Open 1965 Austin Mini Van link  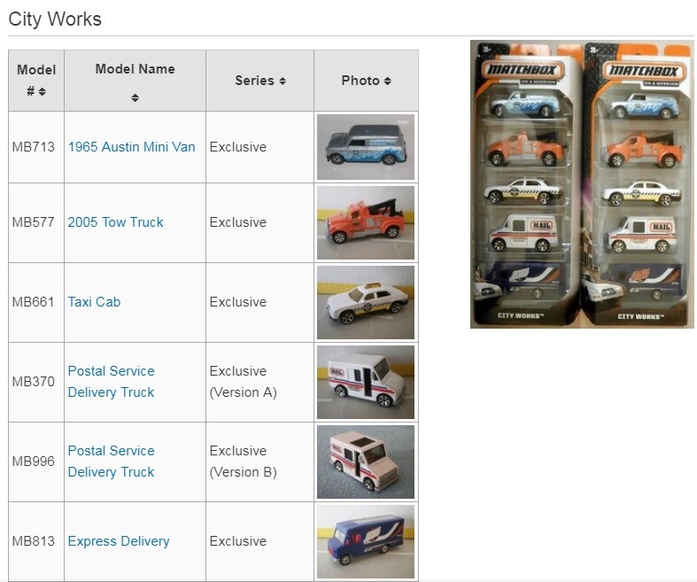click(131, 147)
